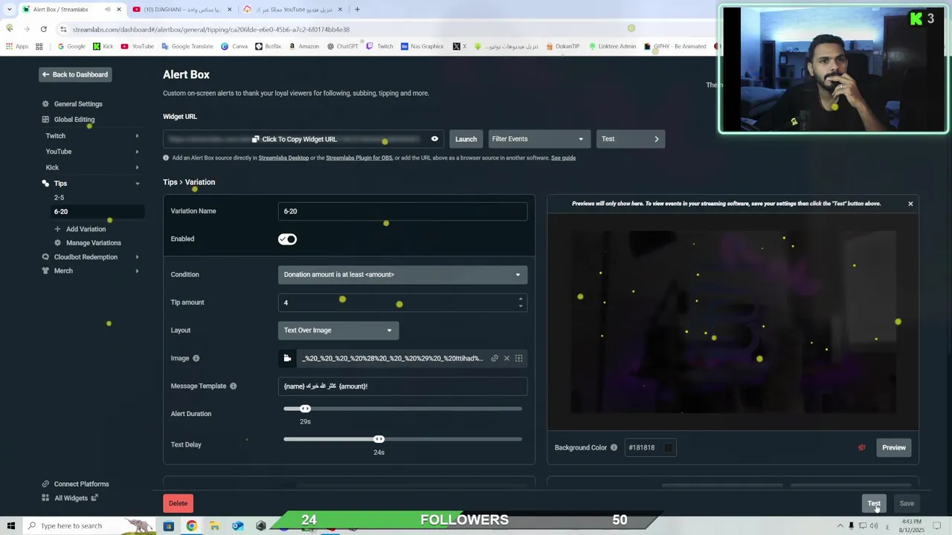Click the Connect Platforms link icon

45,484
